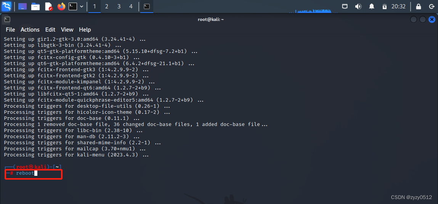The image size is (438, 204).
Task: Switch to workspace 4
Action: (x=131, y=6)
